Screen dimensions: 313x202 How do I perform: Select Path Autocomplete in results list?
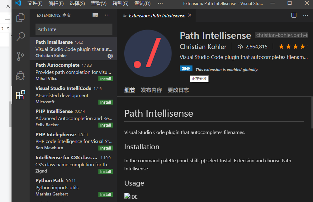pos(73,72)
